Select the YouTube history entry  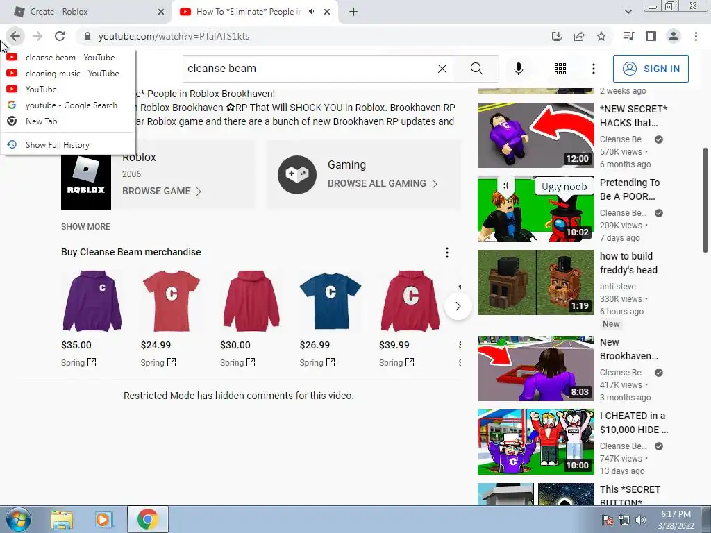[x=68, y=90]
